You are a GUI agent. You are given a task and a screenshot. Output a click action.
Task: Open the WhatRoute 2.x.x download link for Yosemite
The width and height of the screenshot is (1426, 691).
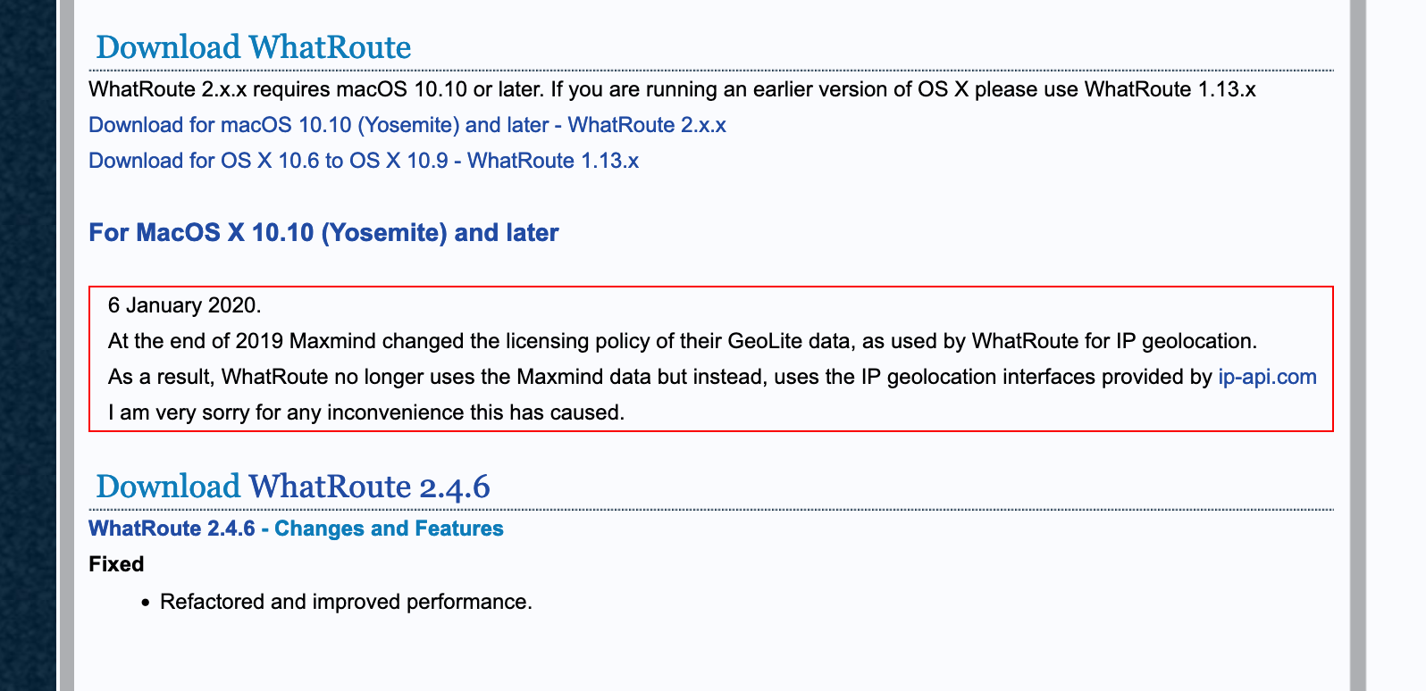(x=407, y=125)
